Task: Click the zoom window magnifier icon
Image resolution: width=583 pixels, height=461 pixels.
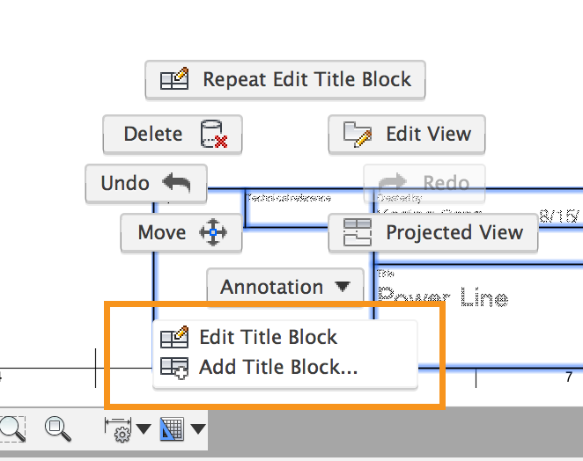Action: [x=11, y=428]
